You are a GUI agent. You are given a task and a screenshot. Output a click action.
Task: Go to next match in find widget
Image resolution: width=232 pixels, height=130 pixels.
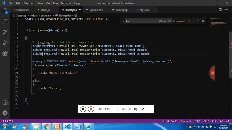(x=194, y=21)
